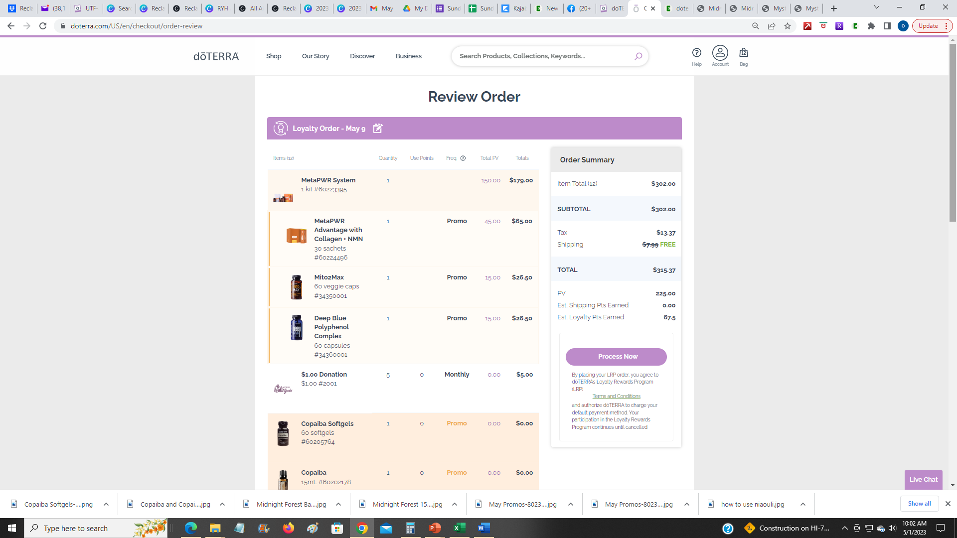Open the Shop menu
Viewport: 957px width, 538px height.
tap(274, 56)
